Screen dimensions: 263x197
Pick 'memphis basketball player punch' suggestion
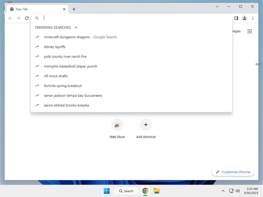(x=131, y=66)
